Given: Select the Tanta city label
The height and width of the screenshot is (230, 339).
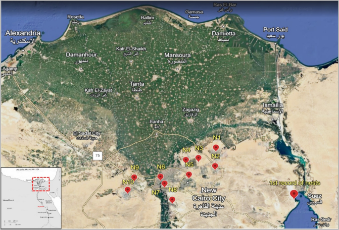Looking at the screenshot, I should coord(137,86).
